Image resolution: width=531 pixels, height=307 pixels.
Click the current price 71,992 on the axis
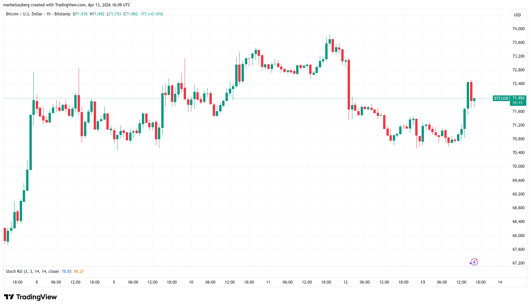518,98
